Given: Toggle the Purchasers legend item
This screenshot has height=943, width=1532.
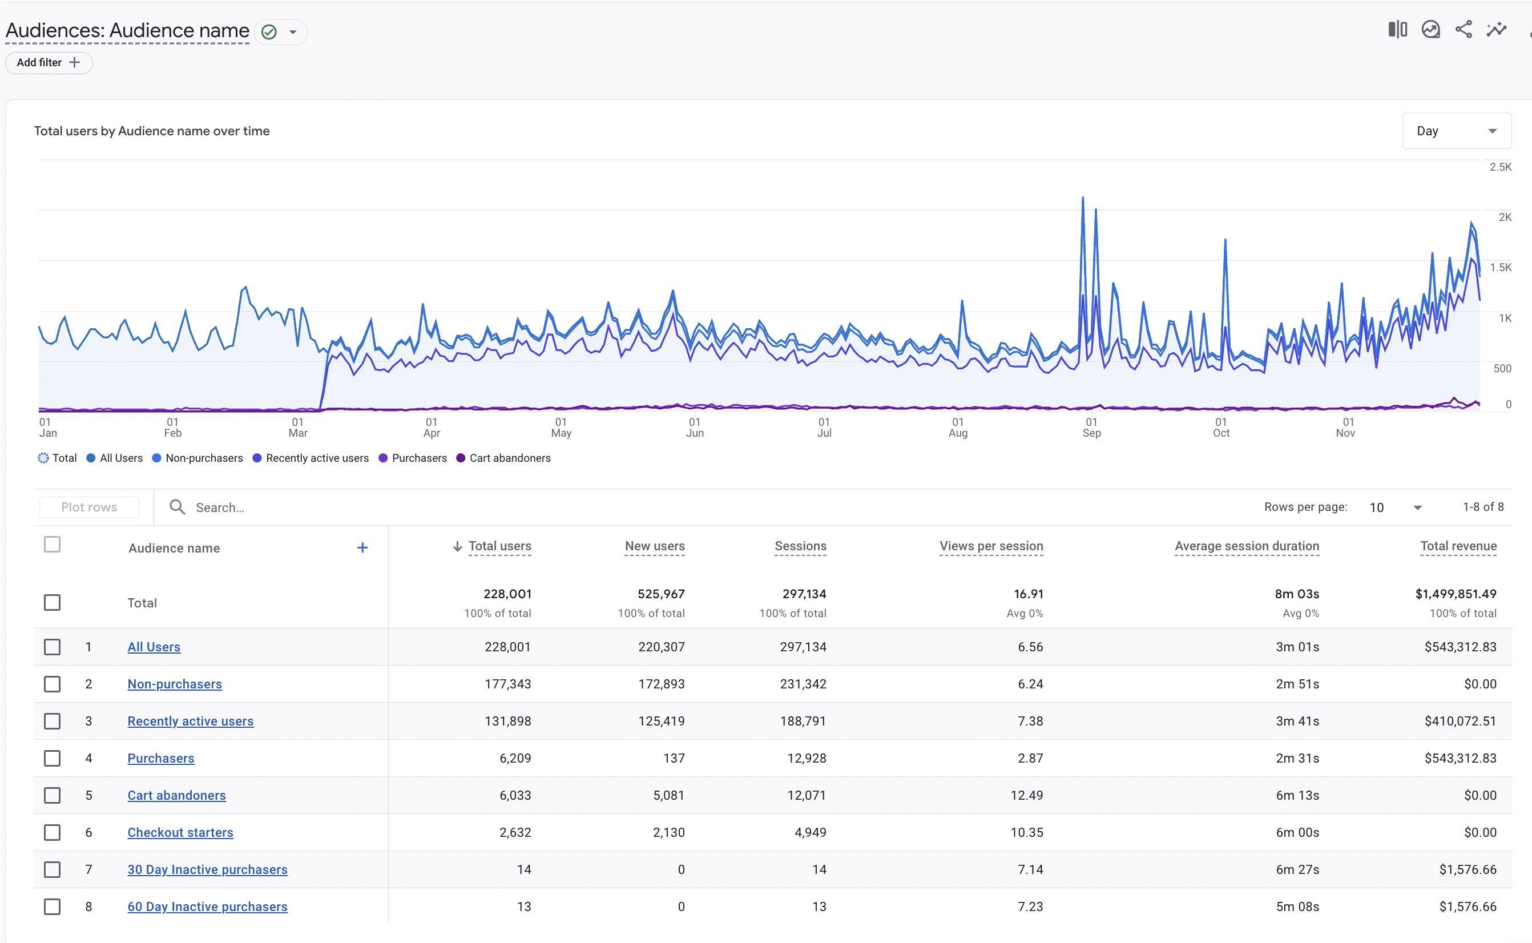Looking at the screenshot, I should coord(413,458).
